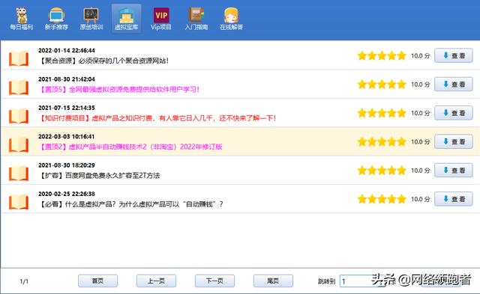Click timestamp 2021-07-15 22:14:35
The image size is (480, 294).
click(x=67, y=108)
